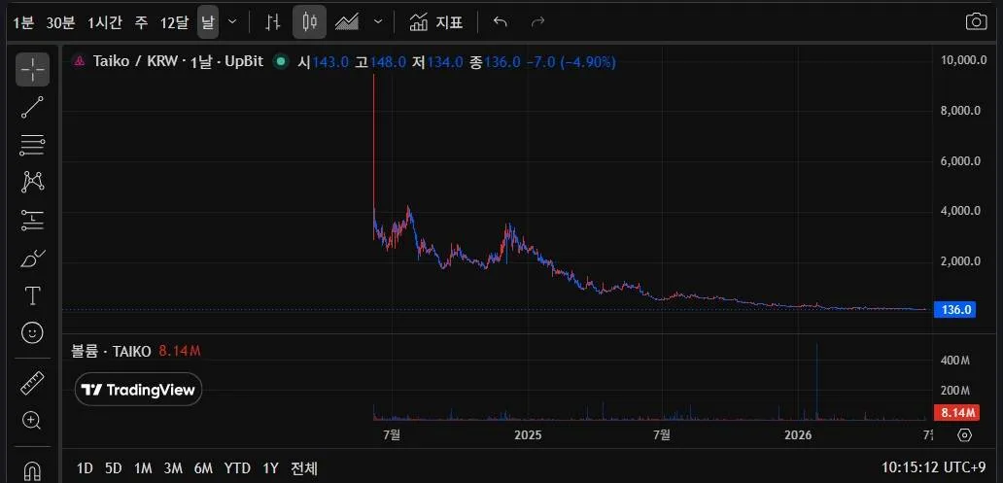Expand the chart style dropdown

(x=378, y=22)
